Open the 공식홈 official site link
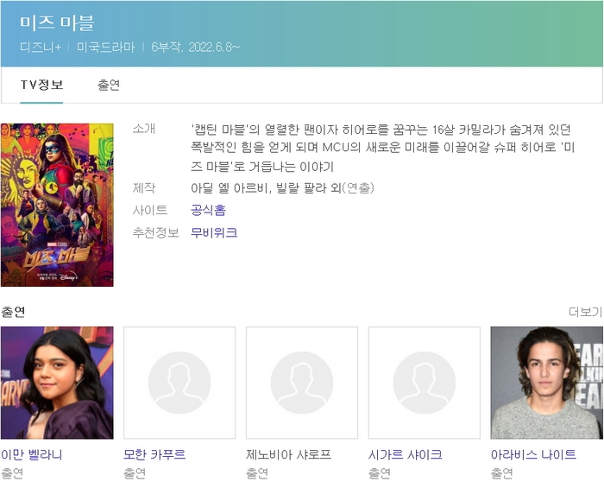604x488 pixels. (x=208, y=210)
